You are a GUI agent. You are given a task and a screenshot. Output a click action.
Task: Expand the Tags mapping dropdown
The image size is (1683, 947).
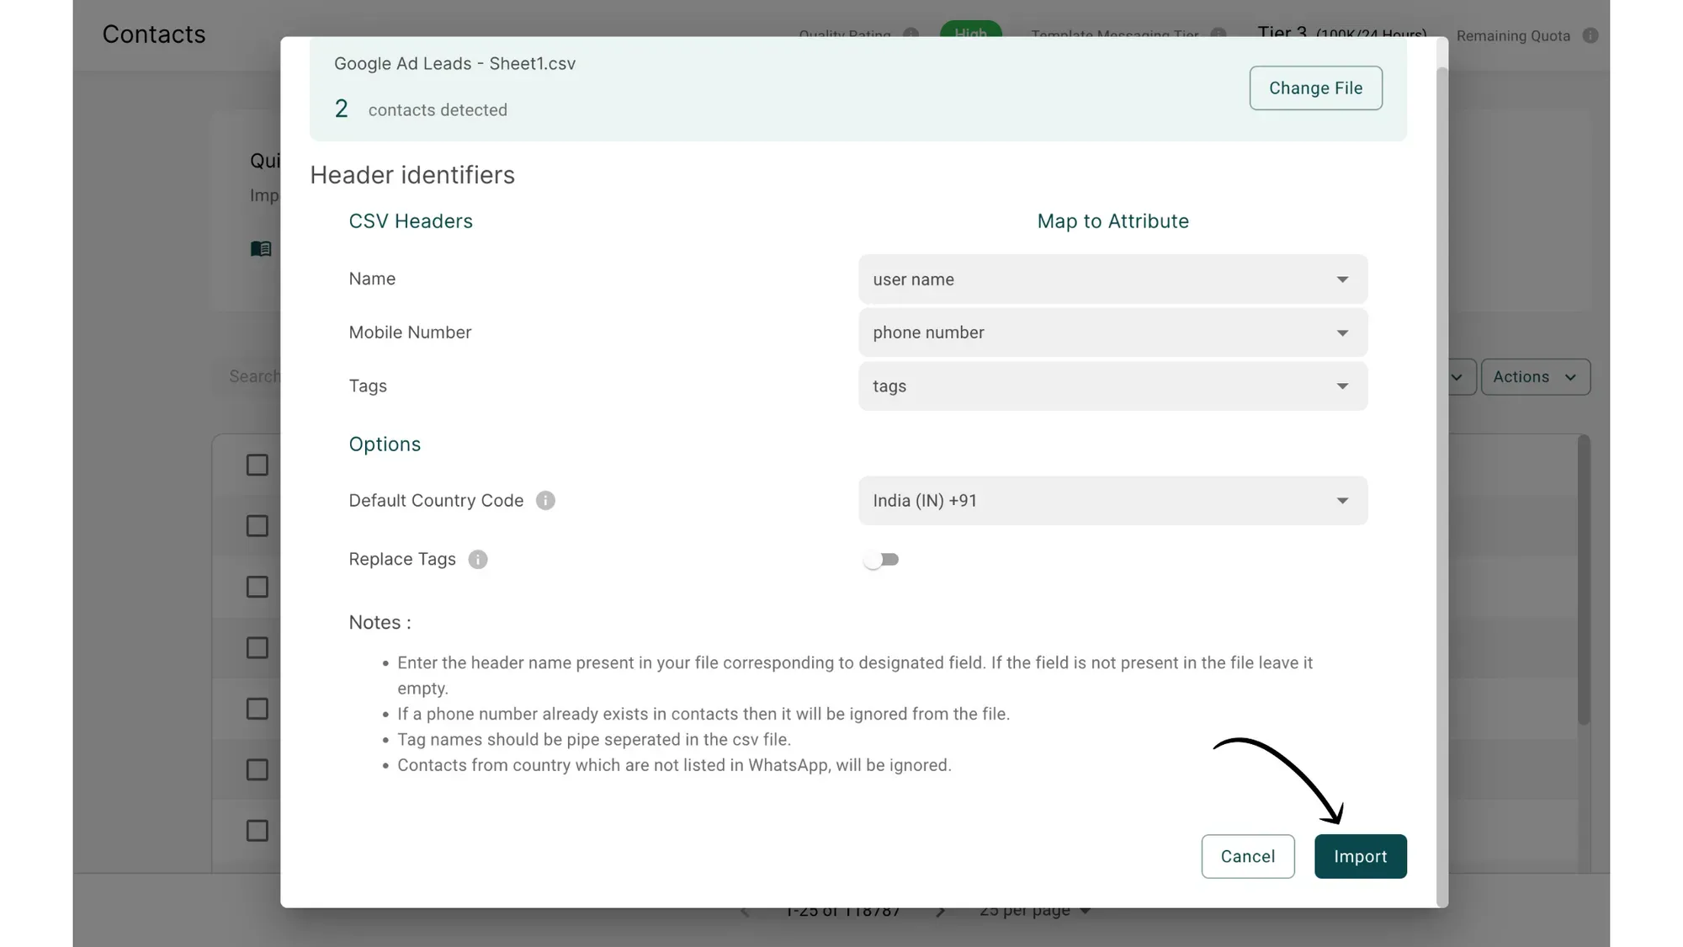coord(1112,386)
